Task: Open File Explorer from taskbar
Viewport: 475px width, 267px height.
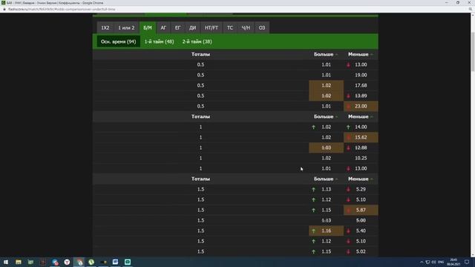Action: pyautogui.click(x=18, y=262)
